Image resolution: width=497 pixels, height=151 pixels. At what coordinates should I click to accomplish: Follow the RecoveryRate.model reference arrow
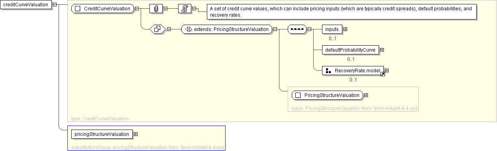pos(383,74)
